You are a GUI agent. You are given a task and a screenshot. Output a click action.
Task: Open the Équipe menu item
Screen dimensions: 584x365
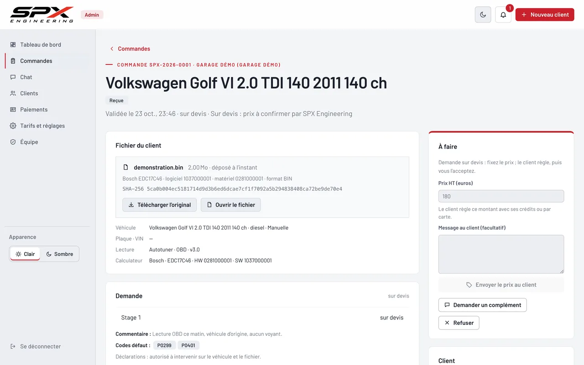(x=47, y=142)
